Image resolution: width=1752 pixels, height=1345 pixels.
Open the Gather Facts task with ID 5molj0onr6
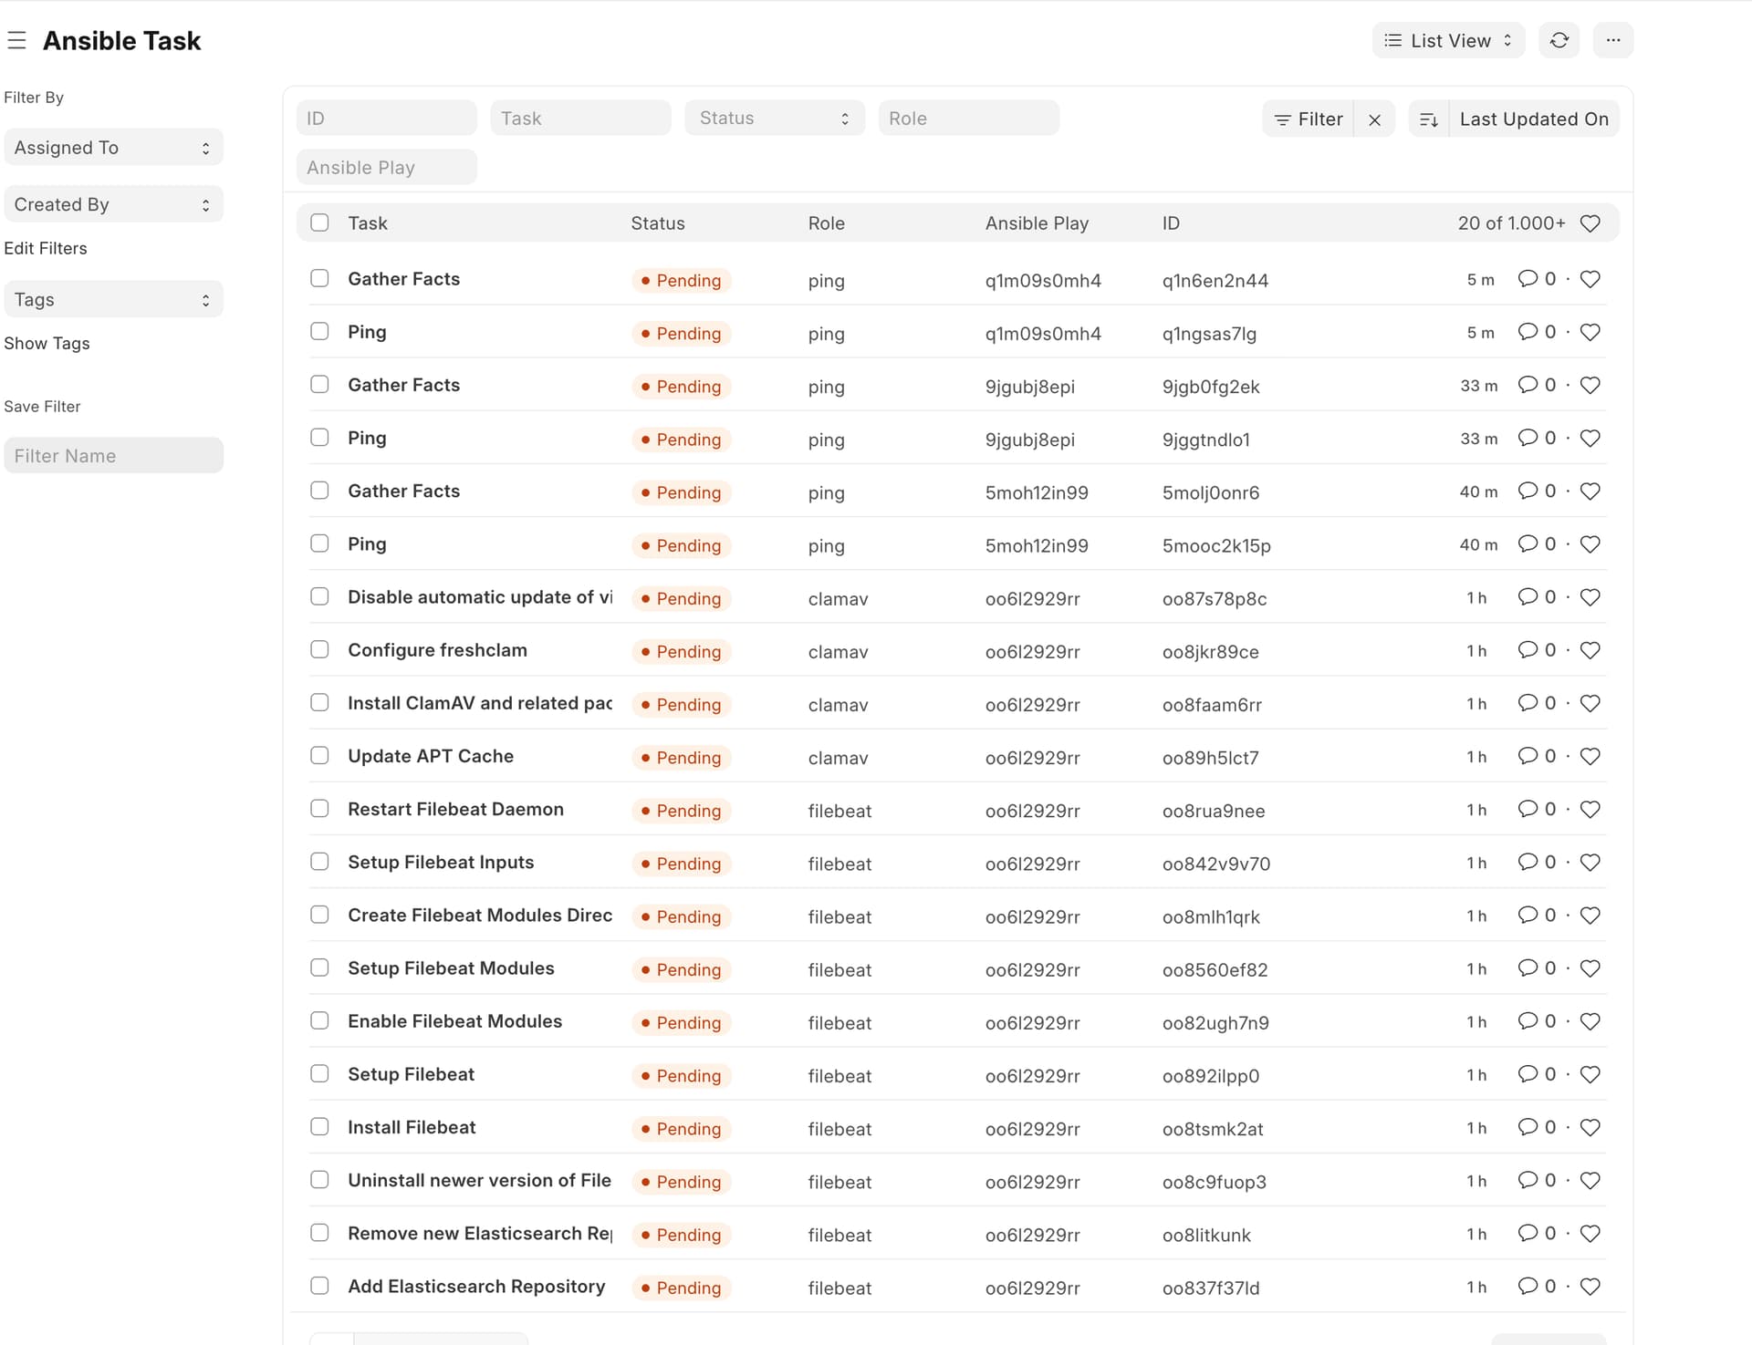(403, 491)
